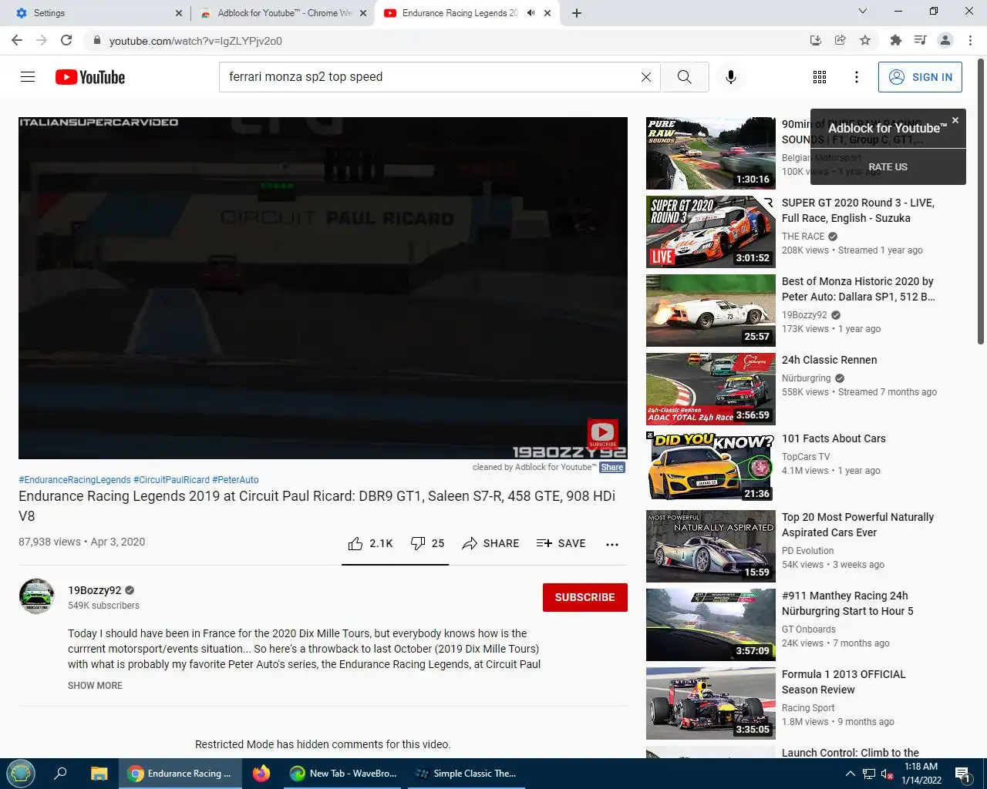Go to YouTube home via logo

point(90,77)
